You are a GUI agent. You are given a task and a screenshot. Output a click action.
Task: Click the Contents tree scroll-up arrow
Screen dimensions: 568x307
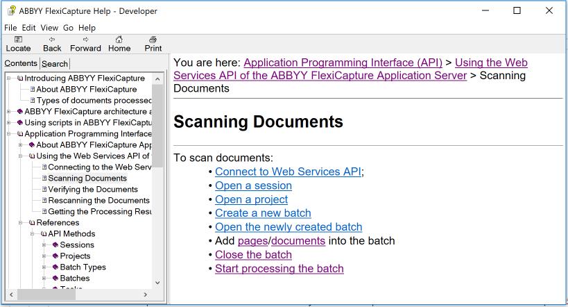(x=157, y=78)
